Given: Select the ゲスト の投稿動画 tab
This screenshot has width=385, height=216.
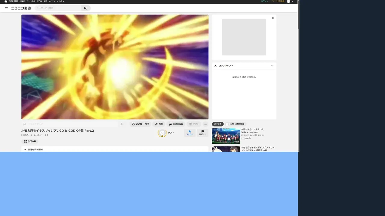Looking at the screenshot, I should 235,124.
